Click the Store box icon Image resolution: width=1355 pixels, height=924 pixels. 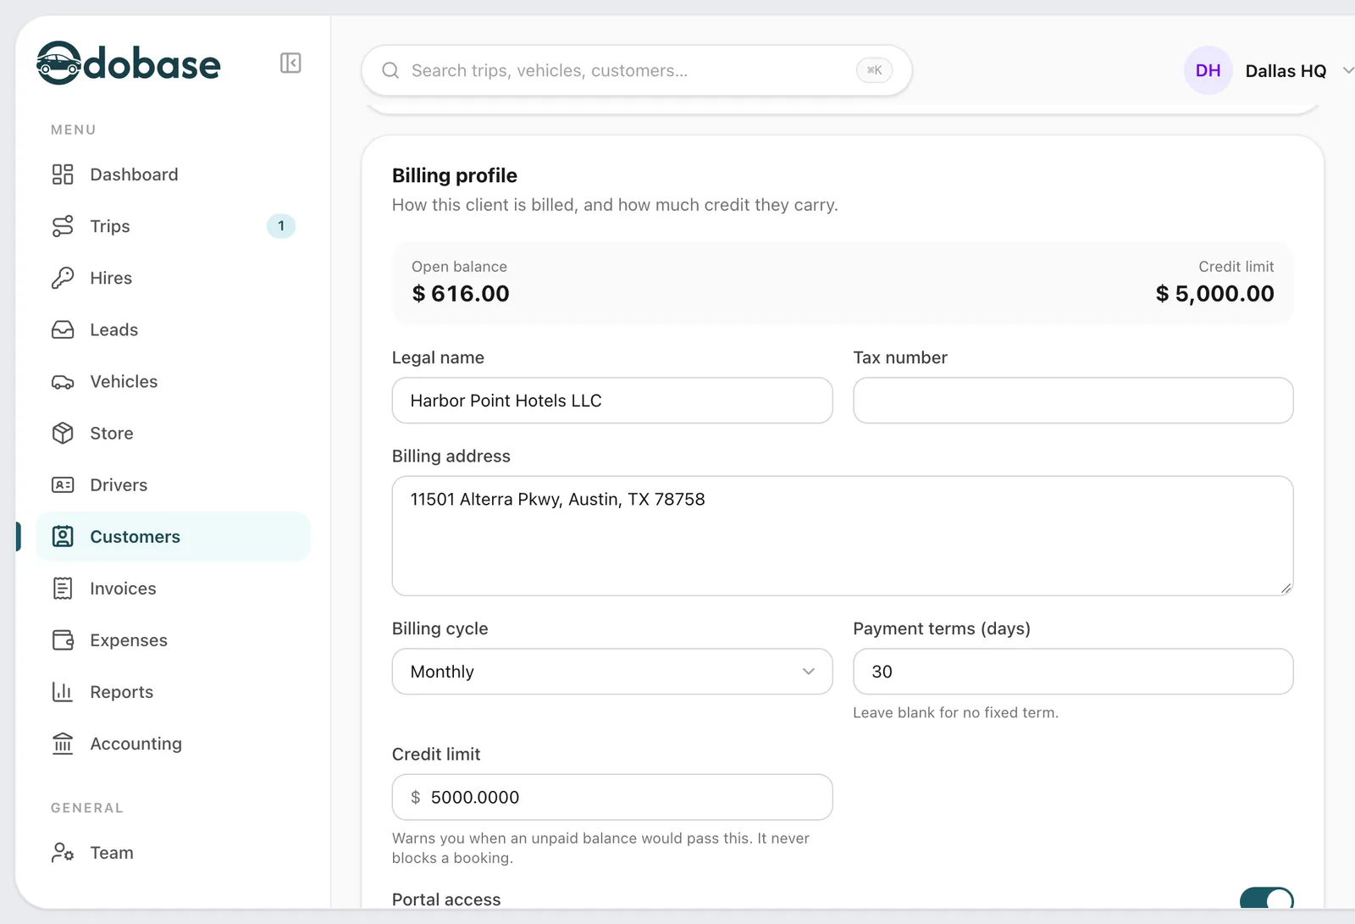(x=63, y=433)
